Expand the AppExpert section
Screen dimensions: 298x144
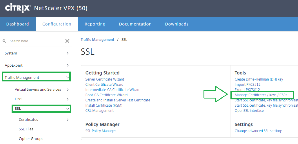pos(67,65)
